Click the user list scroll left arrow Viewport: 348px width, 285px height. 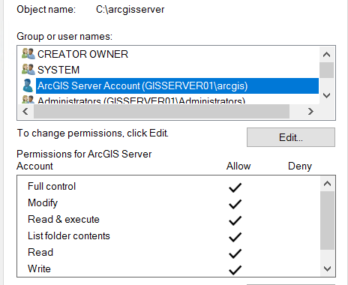pyautogui.click(x=25, y=111)
